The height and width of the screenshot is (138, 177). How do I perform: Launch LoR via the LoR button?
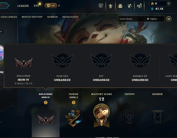(x=51, y=6)
